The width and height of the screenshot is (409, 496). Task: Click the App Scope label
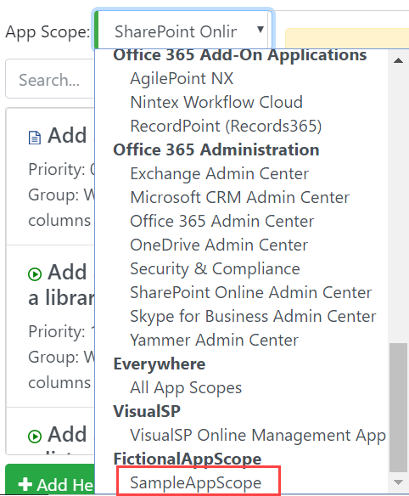pyautogui.click(x=48, y=32)
